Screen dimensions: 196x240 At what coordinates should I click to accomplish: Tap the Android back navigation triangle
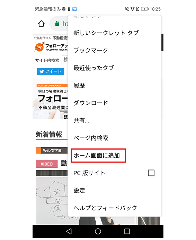(69, 231)
